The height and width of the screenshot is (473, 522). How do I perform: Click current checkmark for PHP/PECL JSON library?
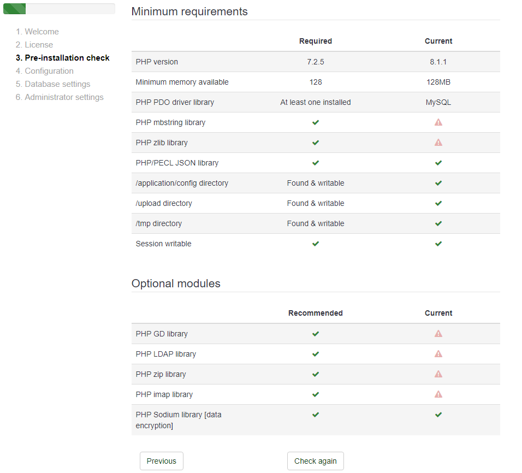pos(438,163)
